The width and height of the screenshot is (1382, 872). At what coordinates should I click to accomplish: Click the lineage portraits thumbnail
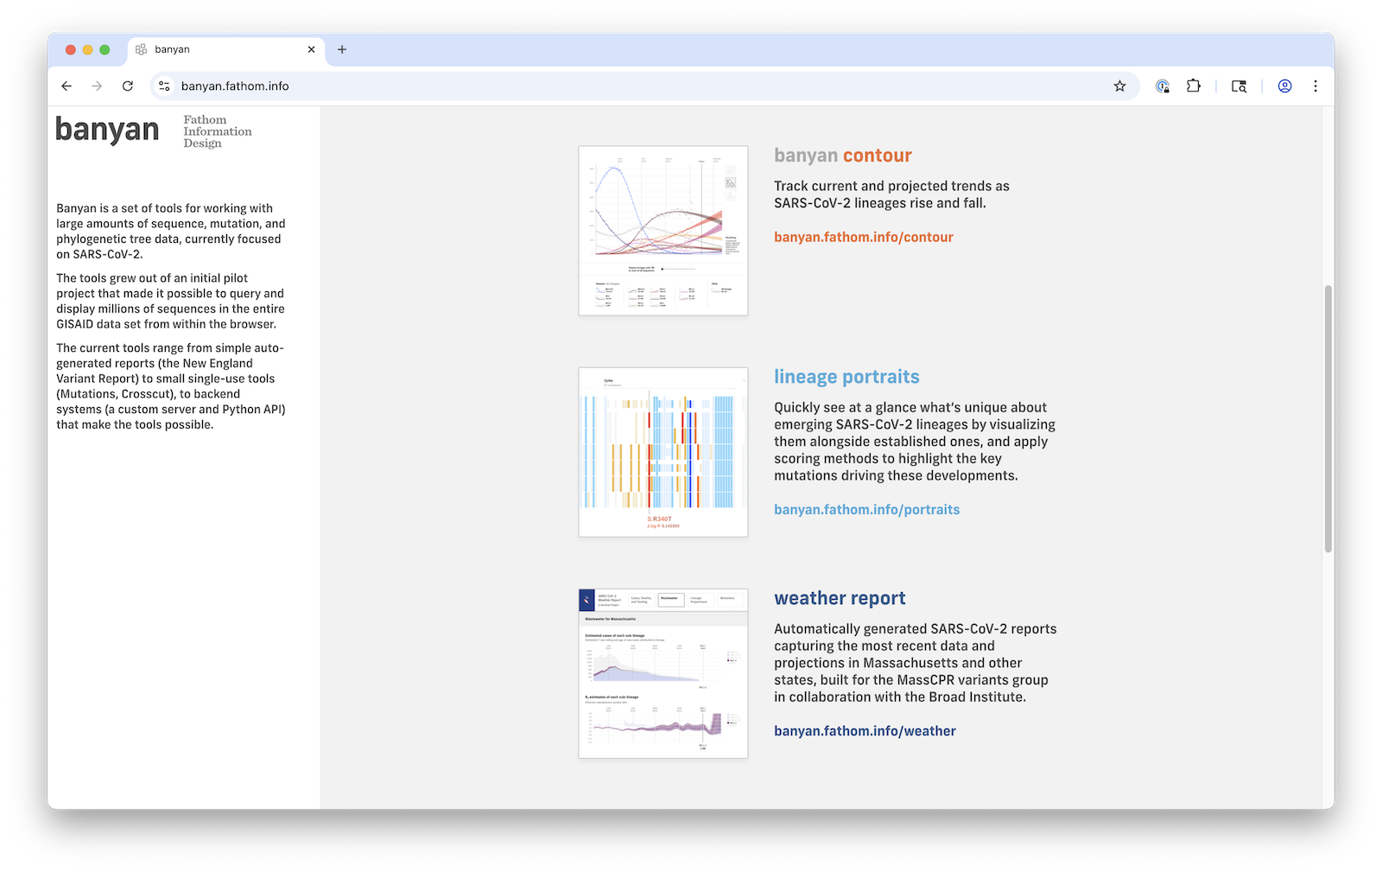(662, 452)
